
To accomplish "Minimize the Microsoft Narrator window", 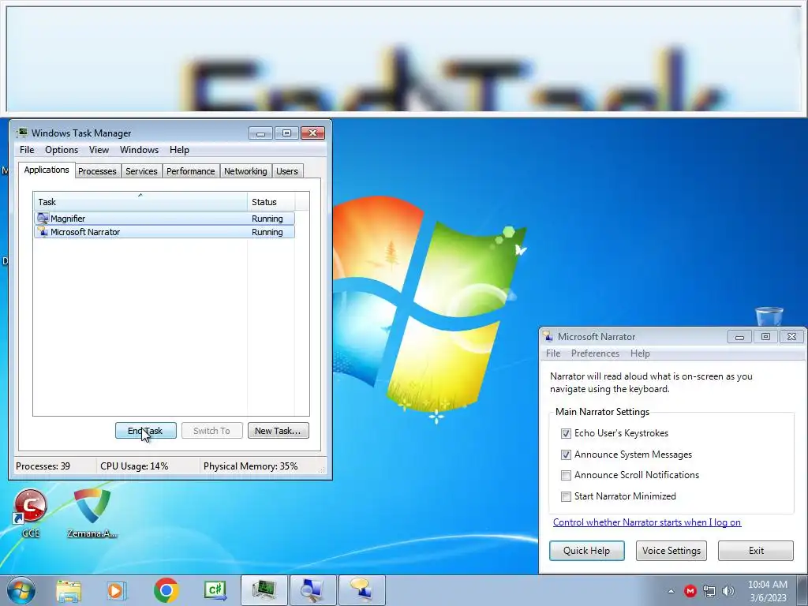I will click(739, 337).
